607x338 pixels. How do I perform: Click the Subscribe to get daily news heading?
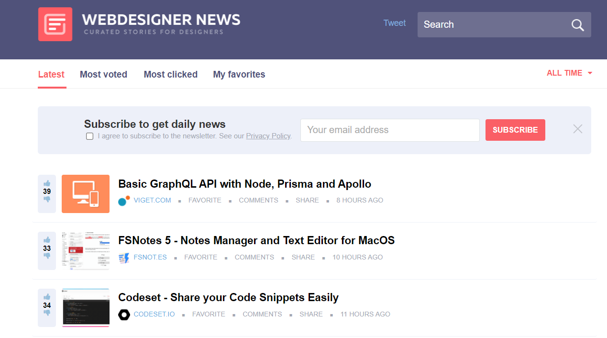point(155,124)
